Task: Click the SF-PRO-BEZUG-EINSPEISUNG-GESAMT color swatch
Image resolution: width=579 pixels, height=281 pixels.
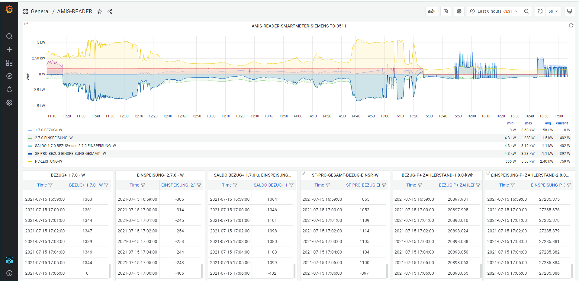Action: click(x=30, y=154)
